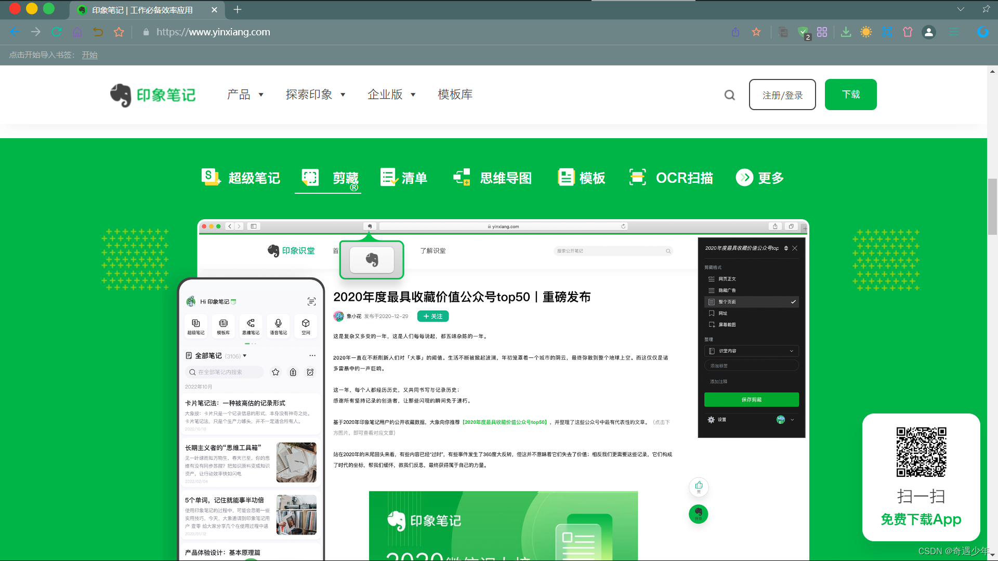
Task: Select 屏幕截图 clip format
Action: click(751, 325)
